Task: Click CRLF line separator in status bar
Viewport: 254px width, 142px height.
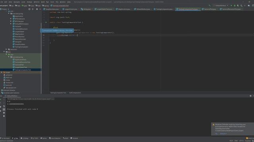Action: pyautogui.click(x=236, y=141)
